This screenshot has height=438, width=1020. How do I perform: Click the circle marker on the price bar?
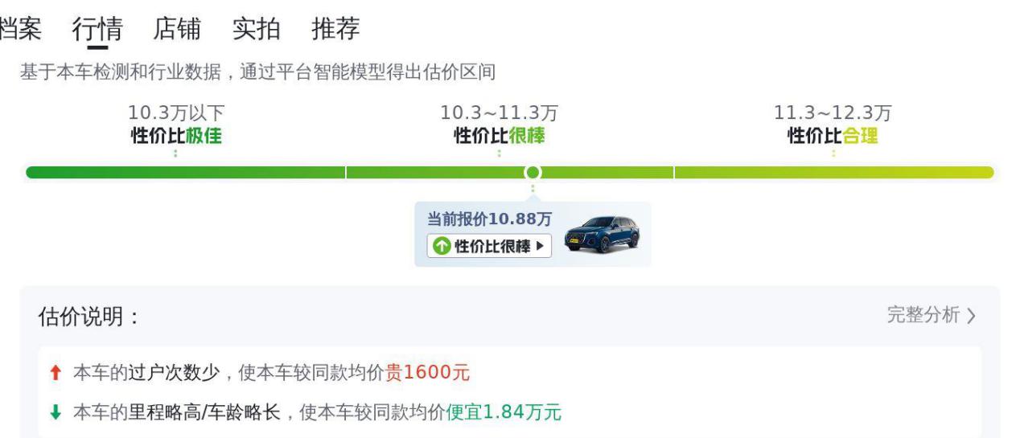(532, 173)
